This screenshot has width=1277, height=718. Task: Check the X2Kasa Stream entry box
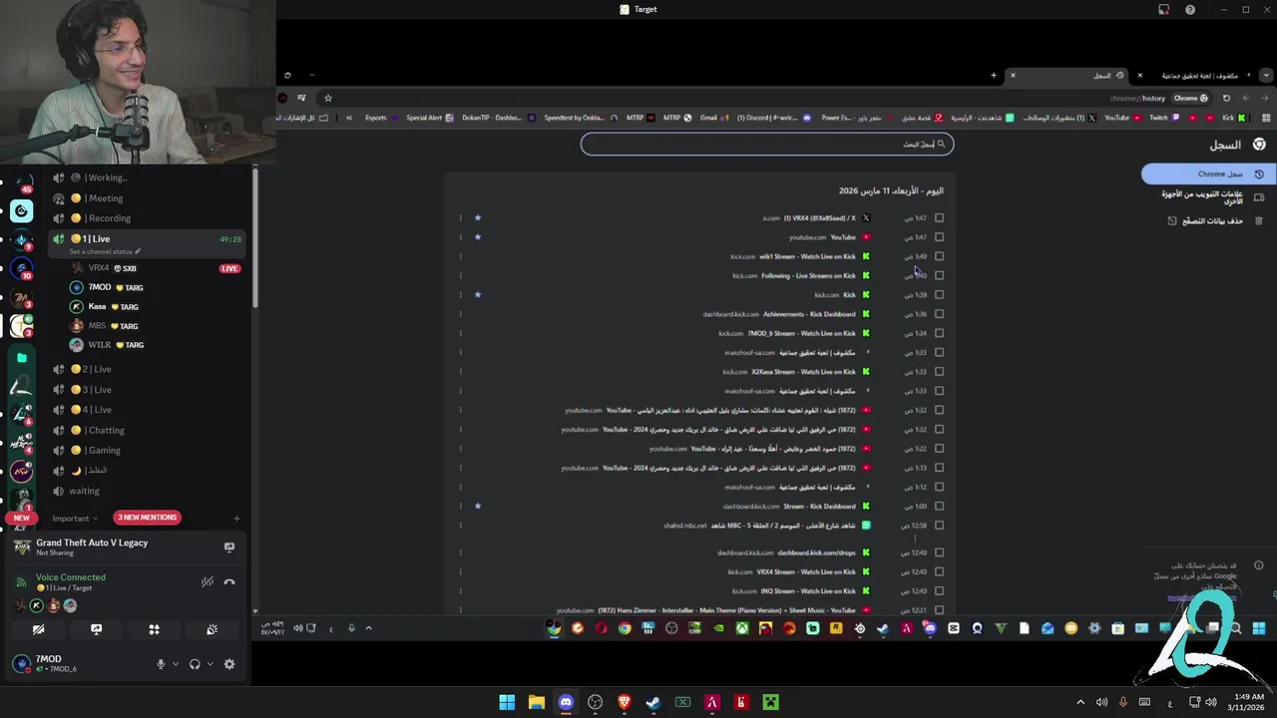pyautogui.click(x=939, y=372)
